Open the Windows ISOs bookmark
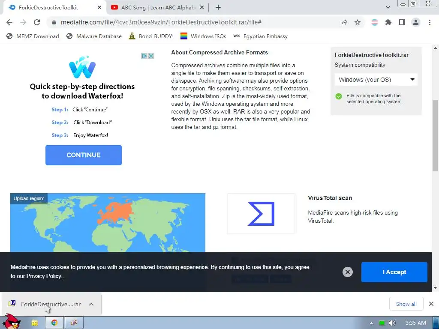The image size is (439, 329). (x=203, y=36)
